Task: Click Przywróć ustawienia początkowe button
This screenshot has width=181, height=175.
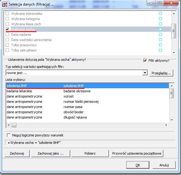Action: click(x=137, y=153)
